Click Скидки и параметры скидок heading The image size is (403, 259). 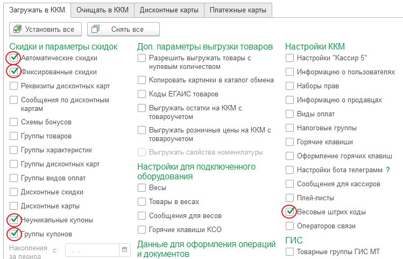63,46
